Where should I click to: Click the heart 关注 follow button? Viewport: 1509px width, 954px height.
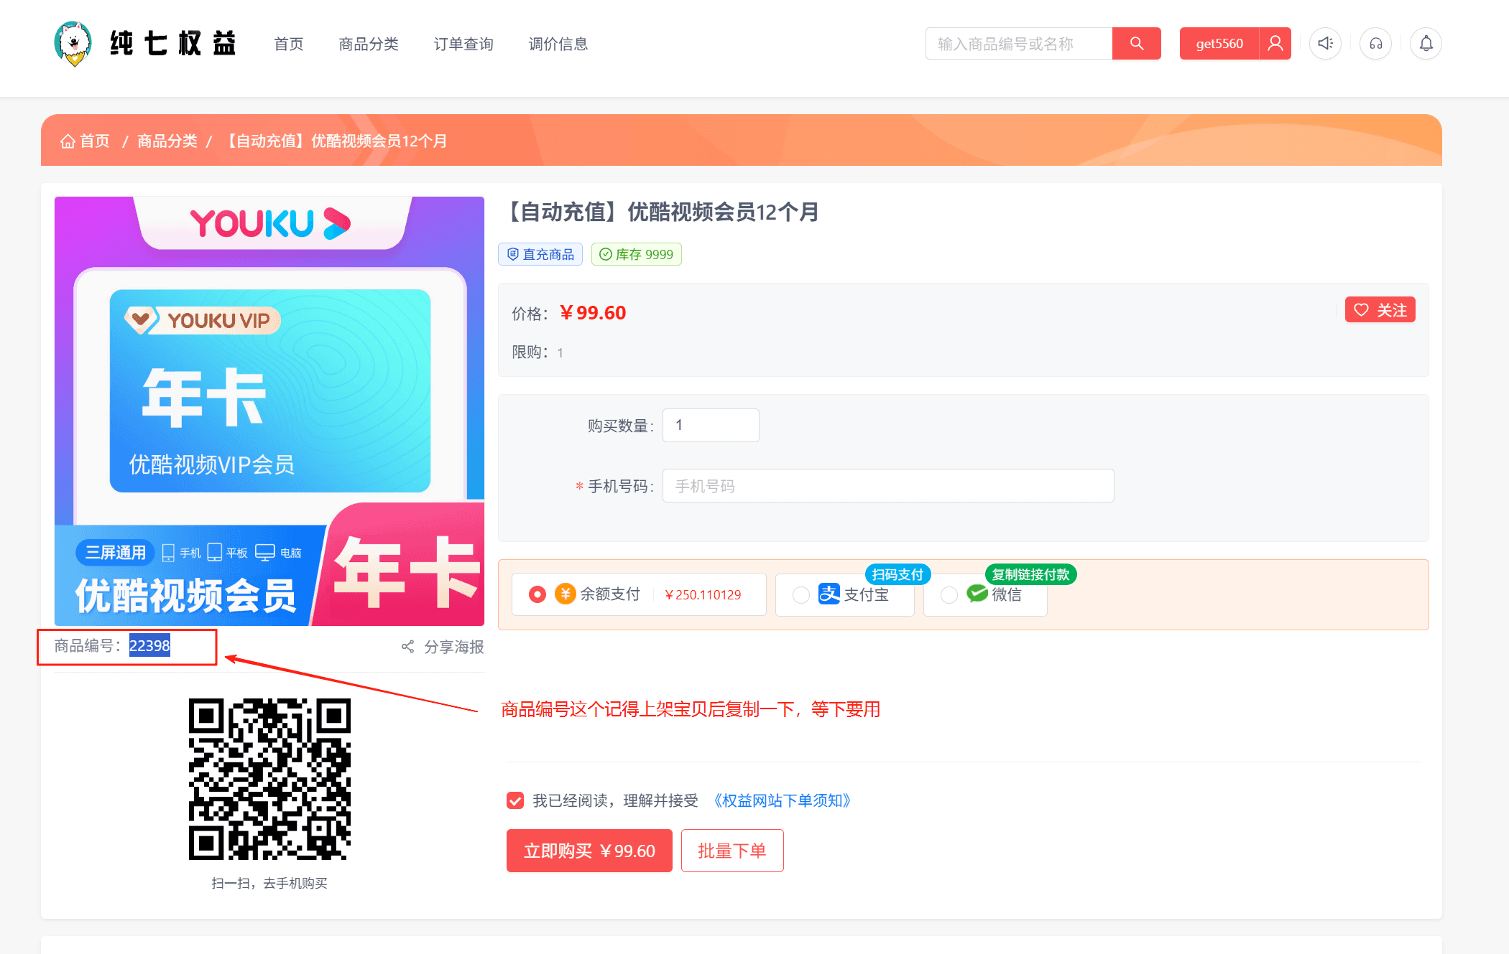1380,310
